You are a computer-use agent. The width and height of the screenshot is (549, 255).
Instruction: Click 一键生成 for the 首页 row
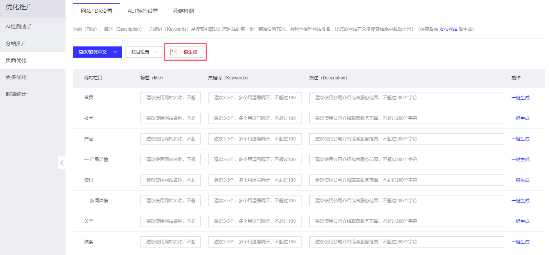pyautogui.click(x=521, y=97)
